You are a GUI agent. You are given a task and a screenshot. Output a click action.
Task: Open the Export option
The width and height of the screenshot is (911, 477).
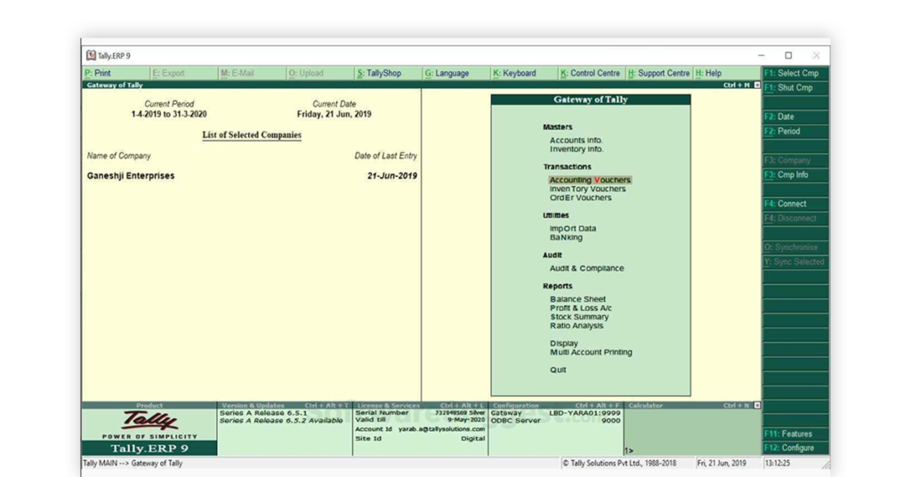click(183, 73)
